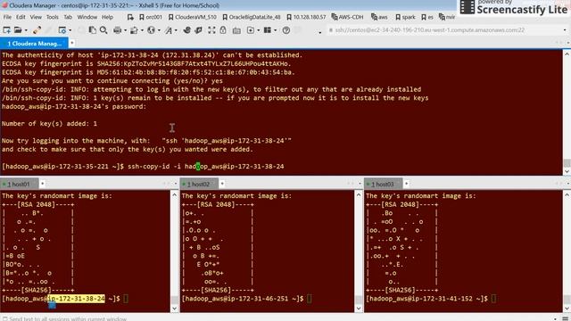Click the Paste clipboard icon

pyautogui.click(x=93, y=30)
